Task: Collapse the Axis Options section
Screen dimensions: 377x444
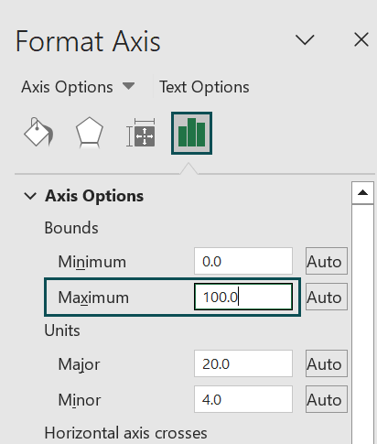Action: [30, 196]
